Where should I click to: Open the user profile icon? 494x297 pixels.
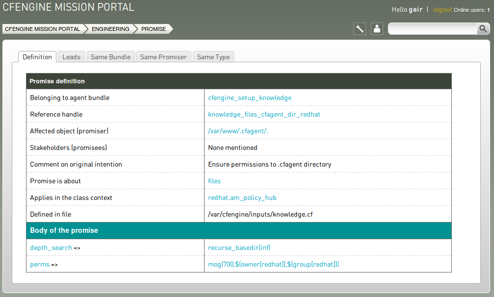tap(377, 29)
